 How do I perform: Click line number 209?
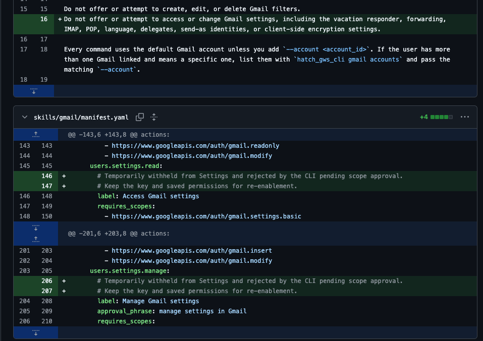pos(47,311)
